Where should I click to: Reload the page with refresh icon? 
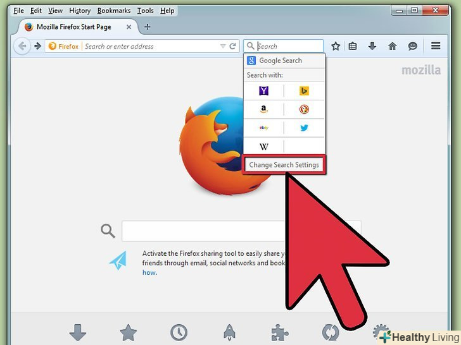232,46
